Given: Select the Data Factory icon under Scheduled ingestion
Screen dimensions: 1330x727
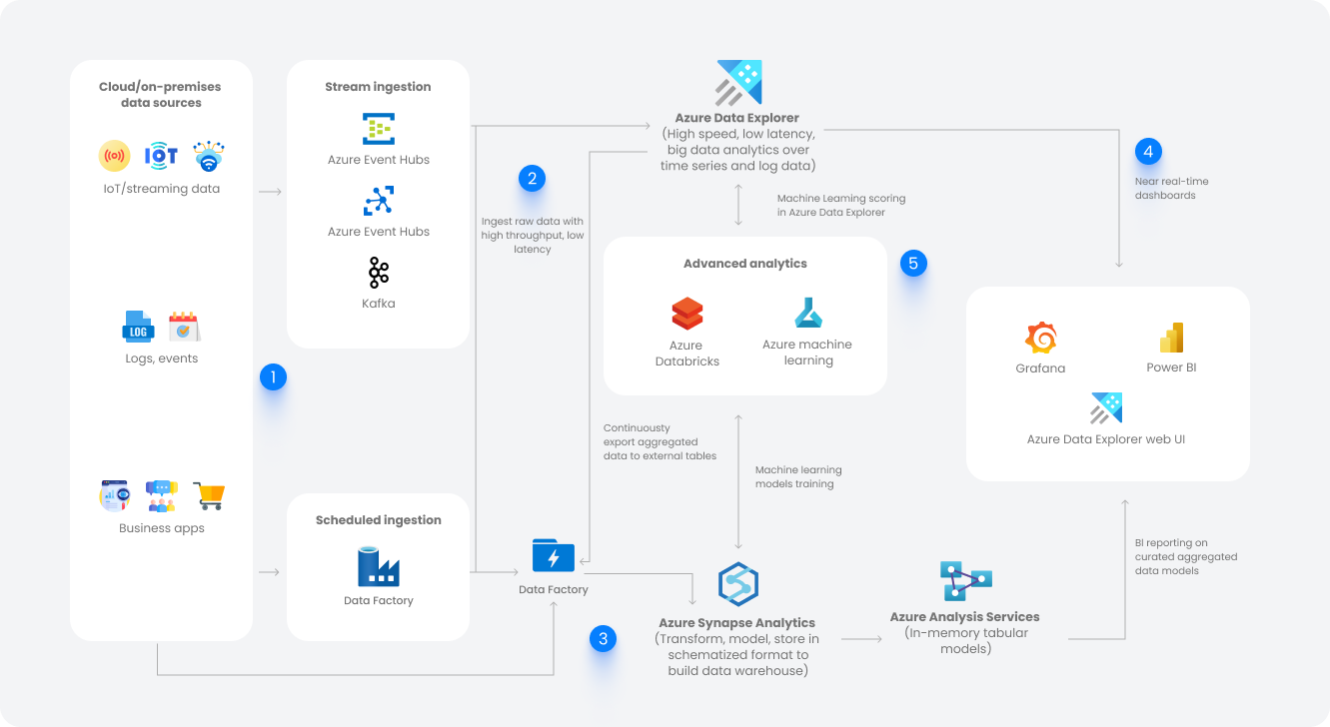Looking at the screenshot, I should coord(378,566).
